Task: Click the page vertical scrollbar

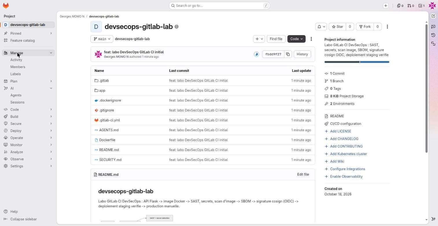Action: tap(426, 89)
